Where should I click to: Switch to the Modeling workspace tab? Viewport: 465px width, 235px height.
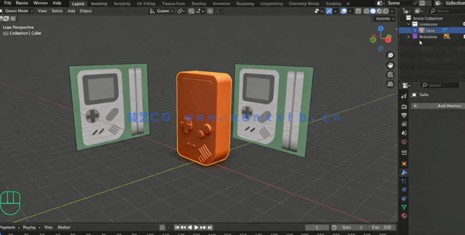coord(99,4)
